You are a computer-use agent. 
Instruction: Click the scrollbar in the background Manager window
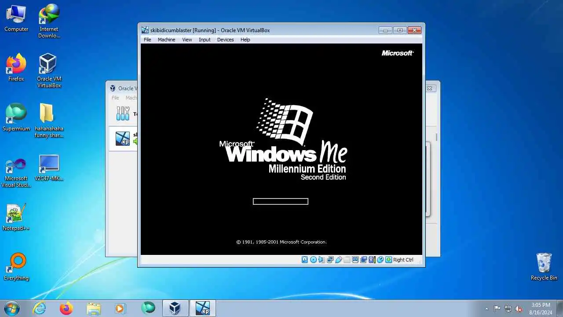pos(436,137)
